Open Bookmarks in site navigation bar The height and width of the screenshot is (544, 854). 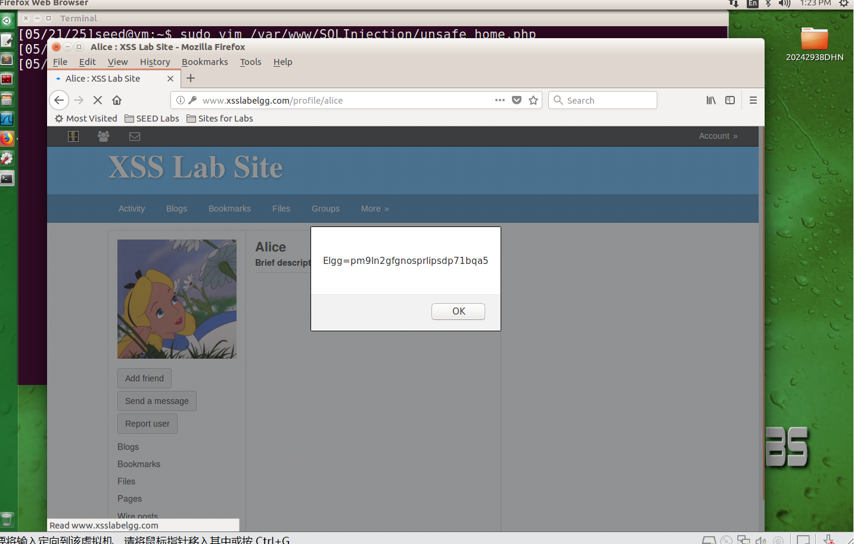(229, 209)
